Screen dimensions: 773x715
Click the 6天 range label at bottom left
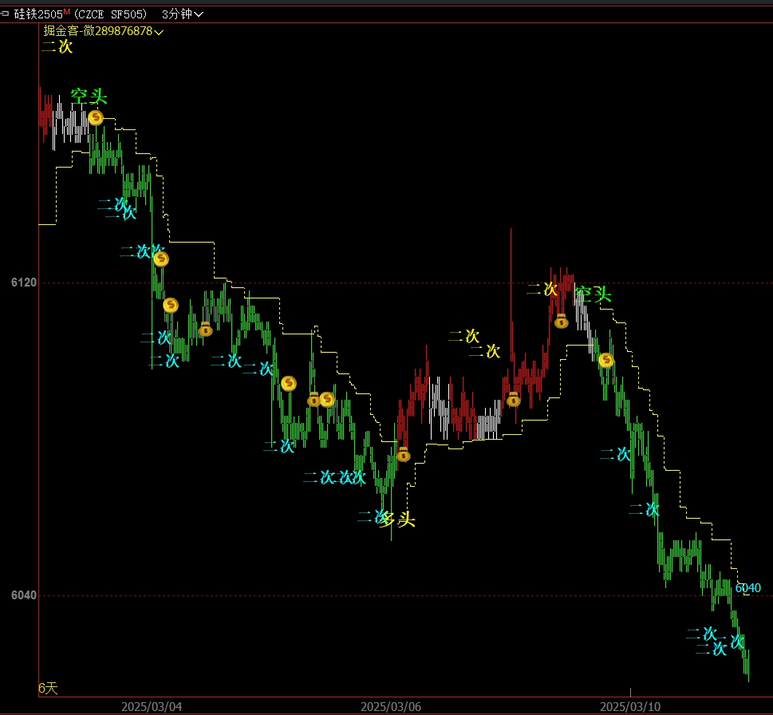click(49, 688)
